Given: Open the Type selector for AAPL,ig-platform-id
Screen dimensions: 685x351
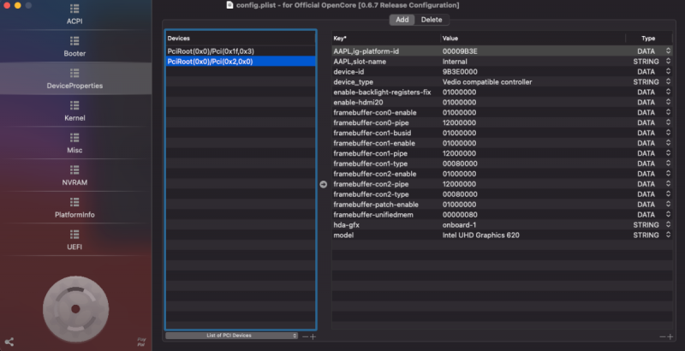Looking at the screenshot, I should [667, 51].
